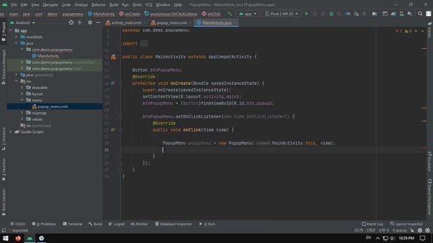Click the class gutter icon on MainActivity line
Image resolution: width=433 pixels, height=243 pixels.
click(x=113, y=57)
